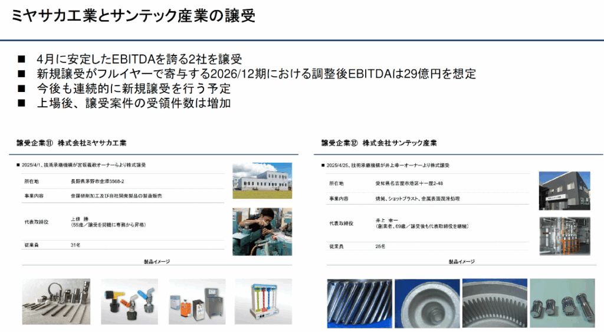This screenshot has width=604, height=332.
Task: Select the product image with orange and blue valves
Action: (x=129, y=301)
